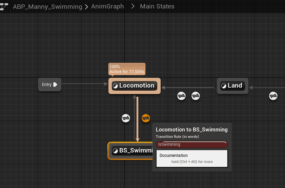Screen dimensions: 285x188
Task: Select the first transition icon between Locomotion and Land
Action: [x=181, y=96]
